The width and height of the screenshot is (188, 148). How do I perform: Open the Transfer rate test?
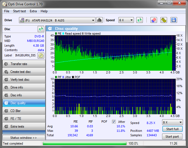[x=24, y=64]
